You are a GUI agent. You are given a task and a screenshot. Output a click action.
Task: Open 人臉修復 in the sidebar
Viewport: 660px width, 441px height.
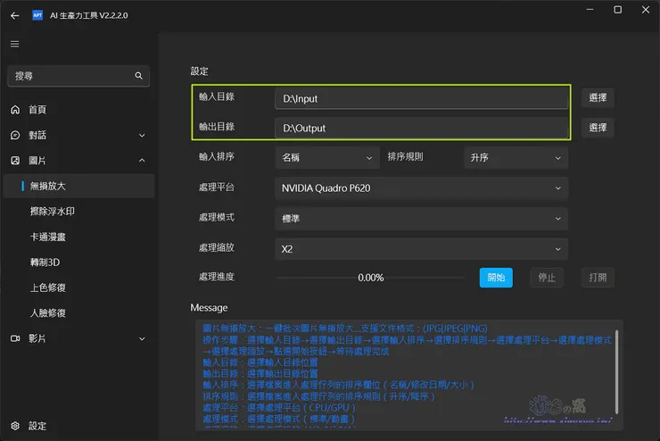point(48,313)
